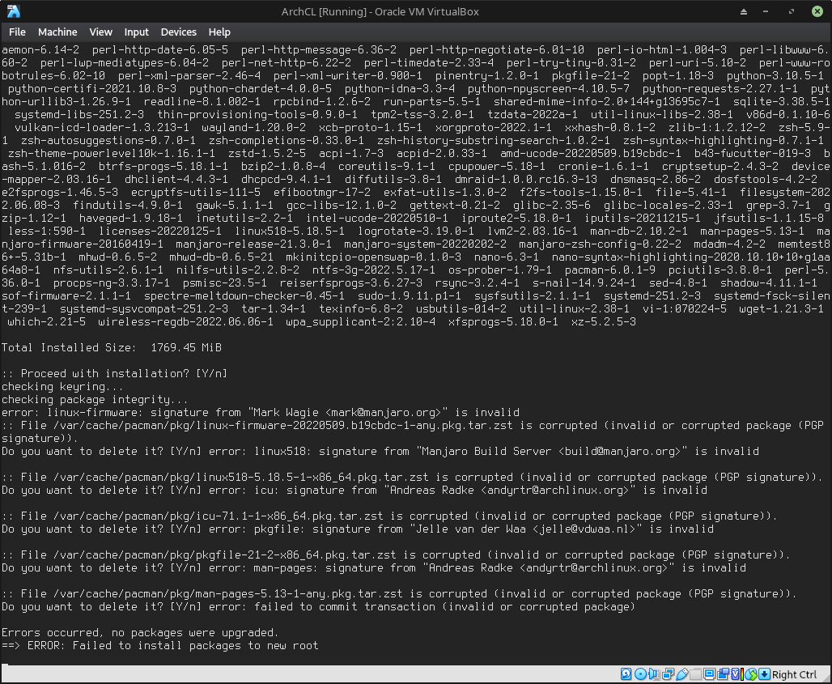
Task: Open the Help menu
Action: 219,32
